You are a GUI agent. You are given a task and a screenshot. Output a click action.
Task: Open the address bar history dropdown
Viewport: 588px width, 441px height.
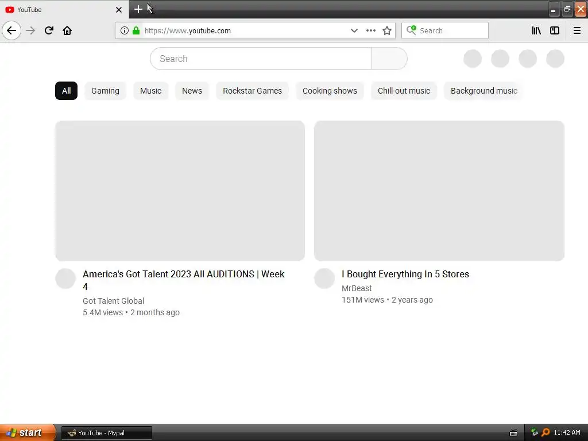[354, 30]
